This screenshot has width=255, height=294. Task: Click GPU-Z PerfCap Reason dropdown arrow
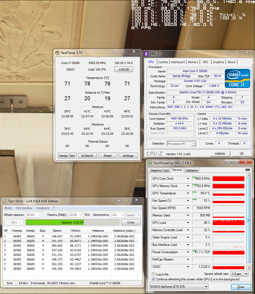[188, 259]
